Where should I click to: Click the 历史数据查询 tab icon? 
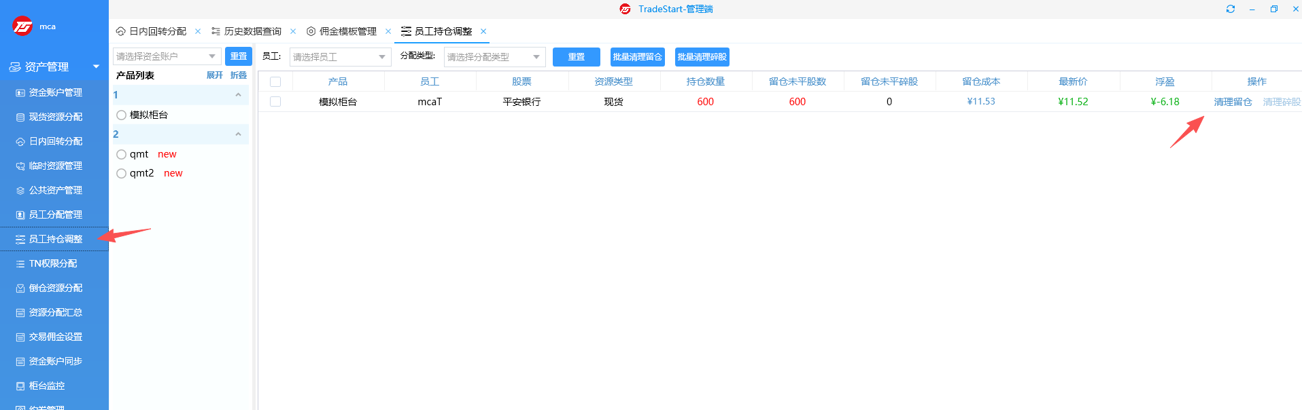click(216, 31)
